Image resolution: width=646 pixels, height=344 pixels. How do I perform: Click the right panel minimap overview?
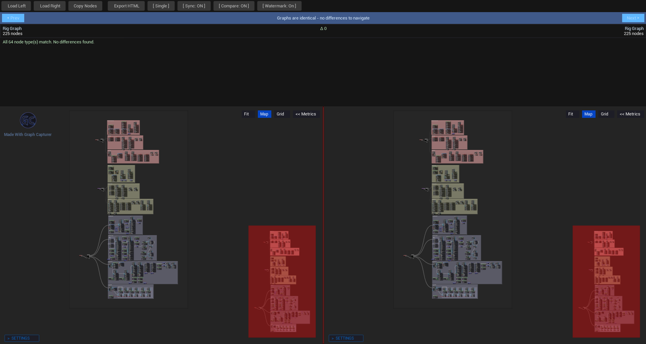[x=606, y=281]
